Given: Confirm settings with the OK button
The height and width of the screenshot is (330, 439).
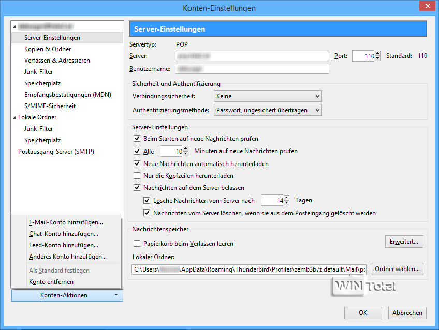Looking at the screenshot, I should tap(363, 313).
